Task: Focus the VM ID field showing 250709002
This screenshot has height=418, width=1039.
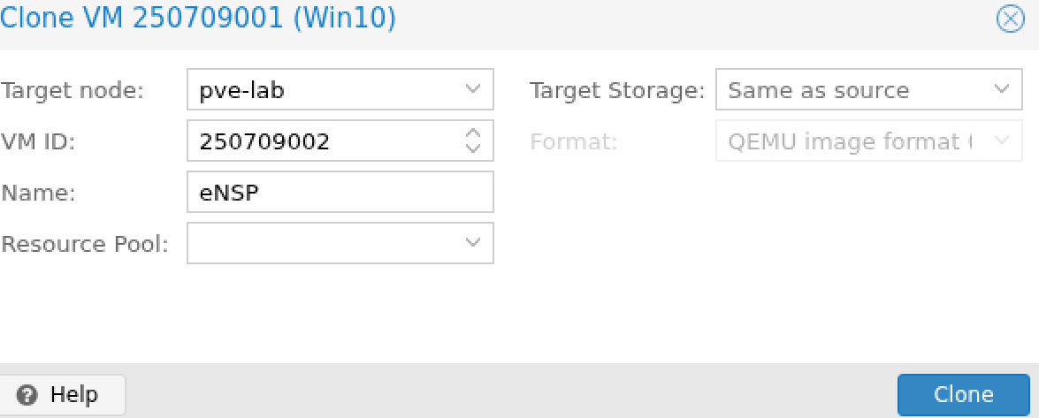Action: pos(318,141)
